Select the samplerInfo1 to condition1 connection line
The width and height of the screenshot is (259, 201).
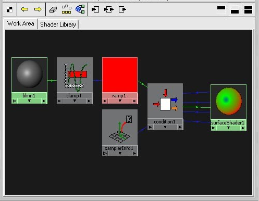tap(143, 130)
